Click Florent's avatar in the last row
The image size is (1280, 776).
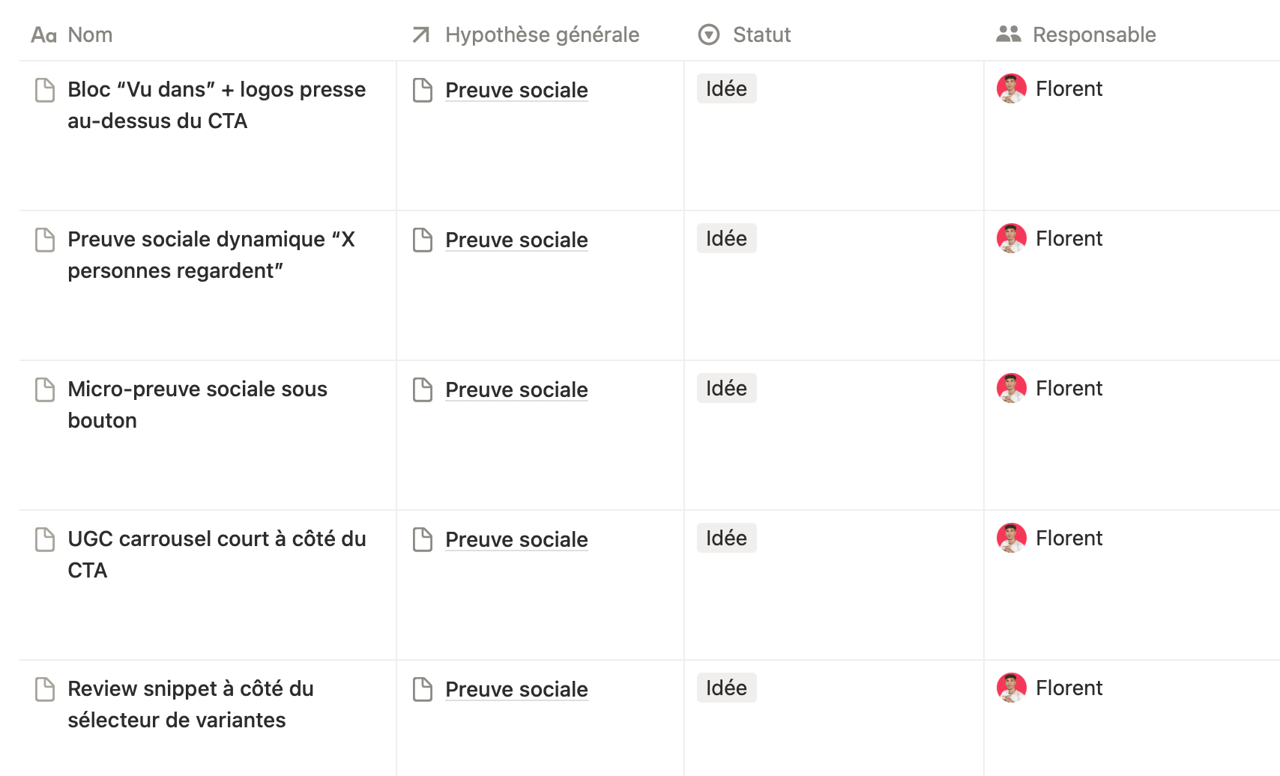point(1011,688)
